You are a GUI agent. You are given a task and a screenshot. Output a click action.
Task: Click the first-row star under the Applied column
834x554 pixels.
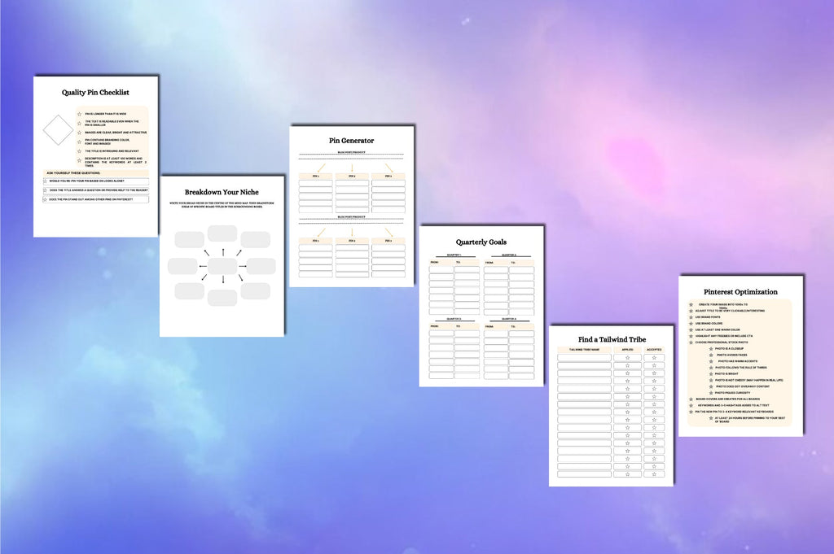pyautogui.click(x=628, y=357)
